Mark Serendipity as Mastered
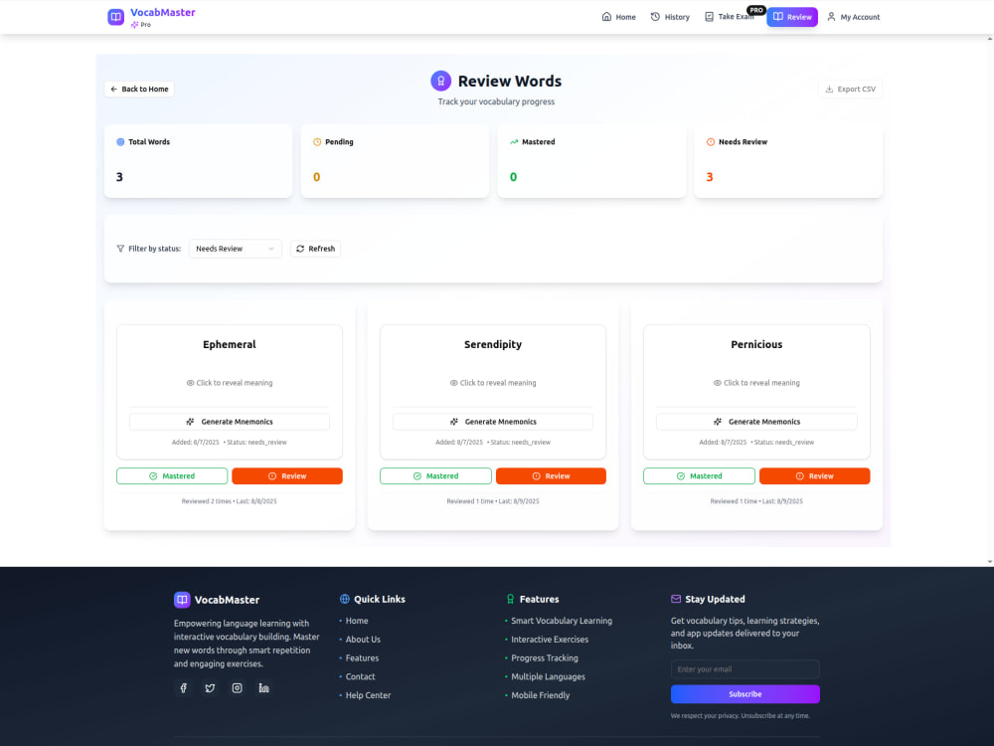994x746 pixels. point(435,476)
